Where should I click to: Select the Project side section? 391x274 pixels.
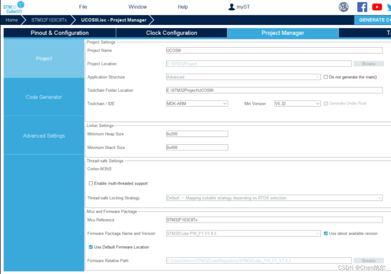tap(44, 58)
